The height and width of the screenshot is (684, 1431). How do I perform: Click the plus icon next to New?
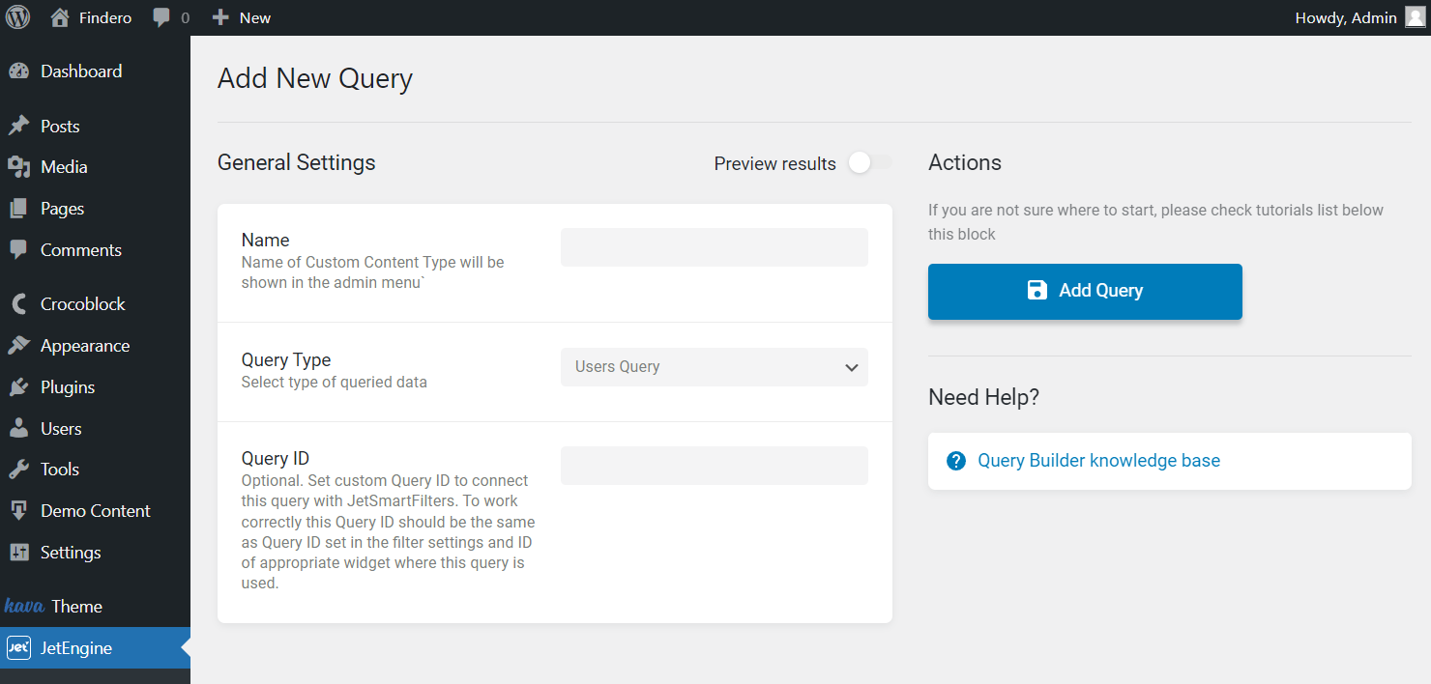point(220,17)
